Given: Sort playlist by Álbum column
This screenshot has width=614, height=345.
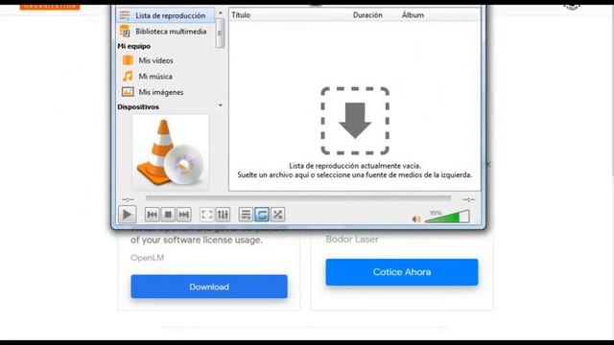Looking at the screenshot, I should point(413,15).
